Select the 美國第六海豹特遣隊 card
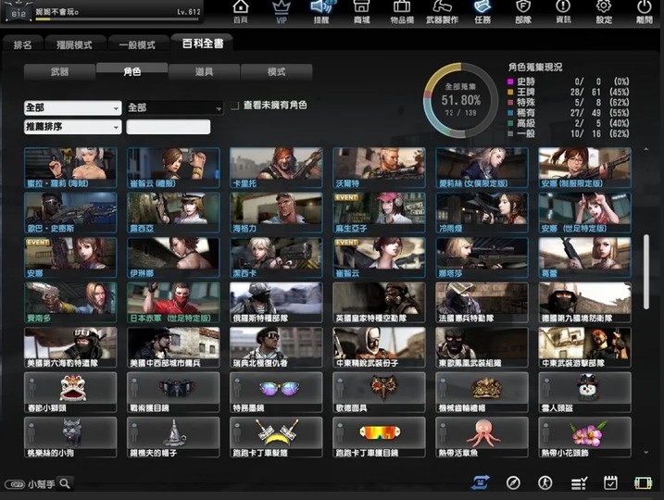The image size is (664, 500). click(x=70, y=347)
